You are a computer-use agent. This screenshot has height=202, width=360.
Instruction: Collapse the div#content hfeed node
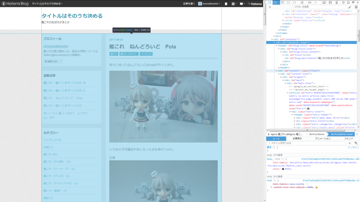[276, 71]
